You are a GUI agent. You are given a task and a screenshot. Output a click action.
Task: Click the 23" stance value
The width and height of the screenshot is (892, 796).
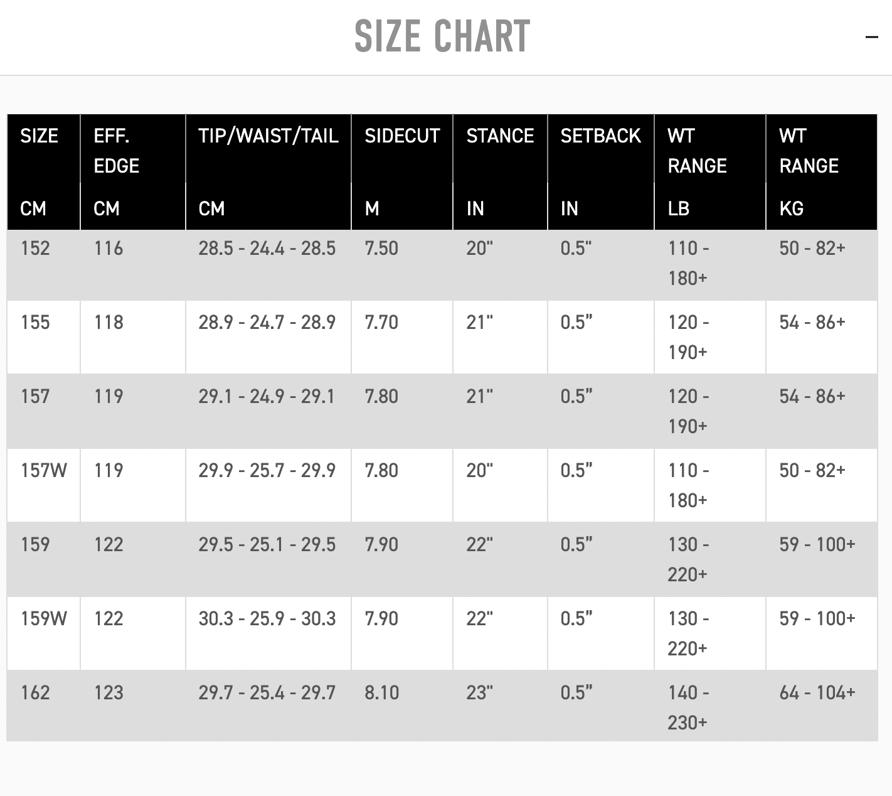pos(479,692)
